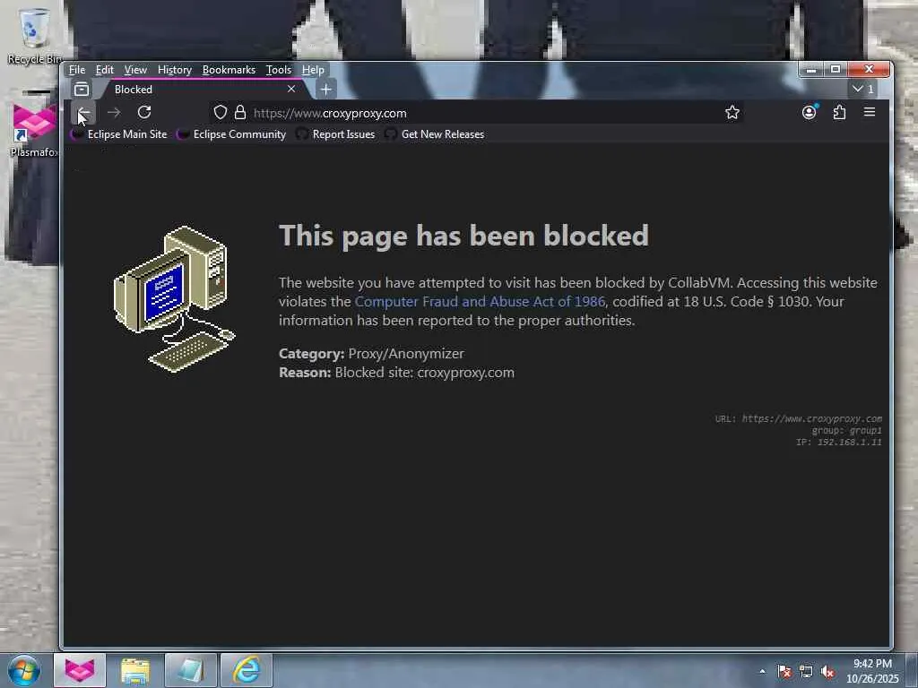Open the tracking protection shield icon
This screenshot has width=918, height=688.
coord(221,112)
